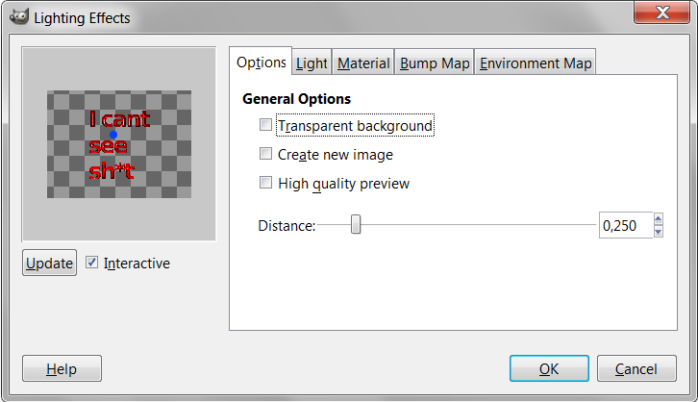698x402 pixels.
Task: Click the blue light position dot in preview
Action: 113,135
